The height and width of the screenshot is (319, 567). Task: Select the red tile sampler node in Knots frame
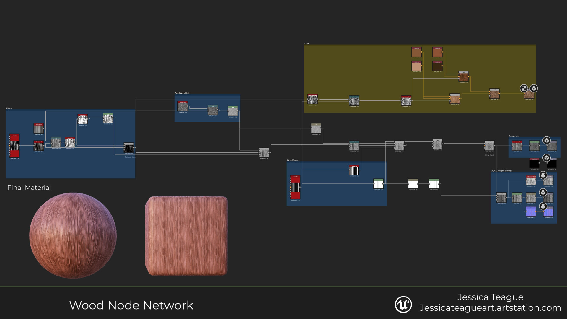click(14, 146)
